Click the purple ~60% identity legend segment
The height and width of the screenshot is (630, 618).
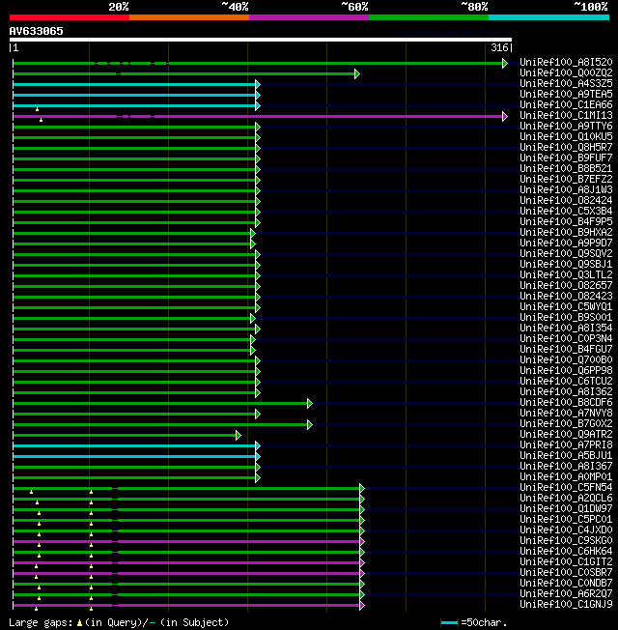click(x=309, y=17)
